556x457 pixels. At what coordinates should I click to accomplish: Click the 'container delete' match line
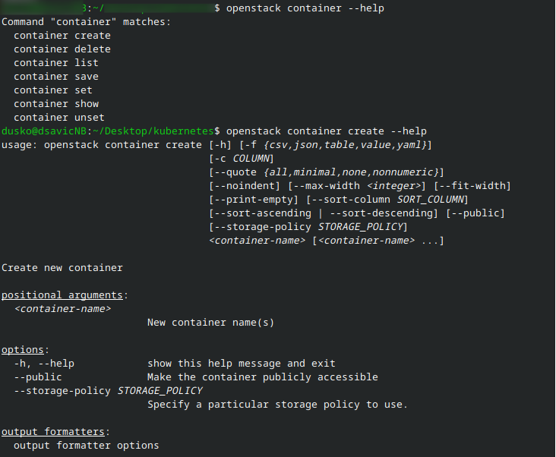pos(62,49)
